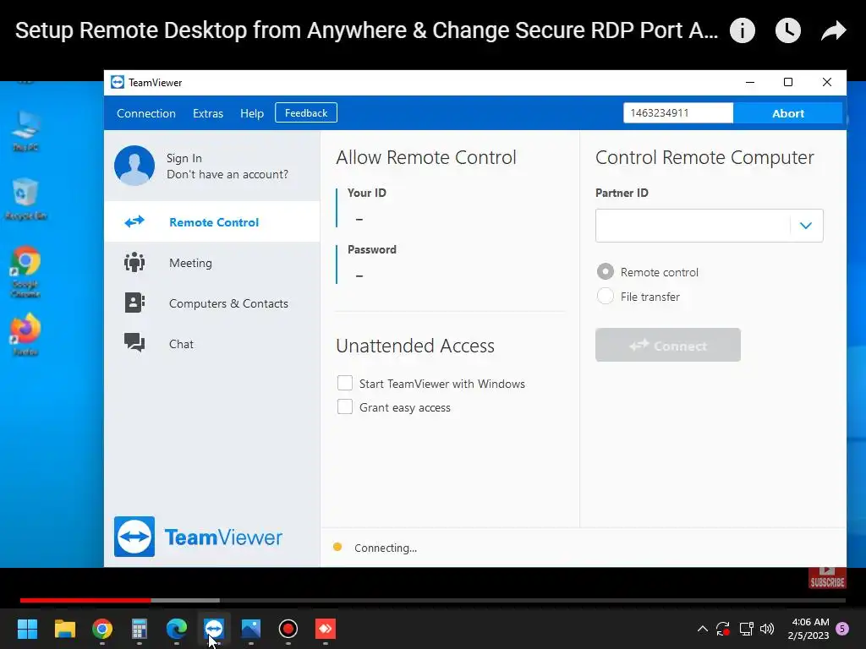Select the Remote control radio option
Image resolution: width=866 pixels, height=649 pixels.
tap(606, 271)
